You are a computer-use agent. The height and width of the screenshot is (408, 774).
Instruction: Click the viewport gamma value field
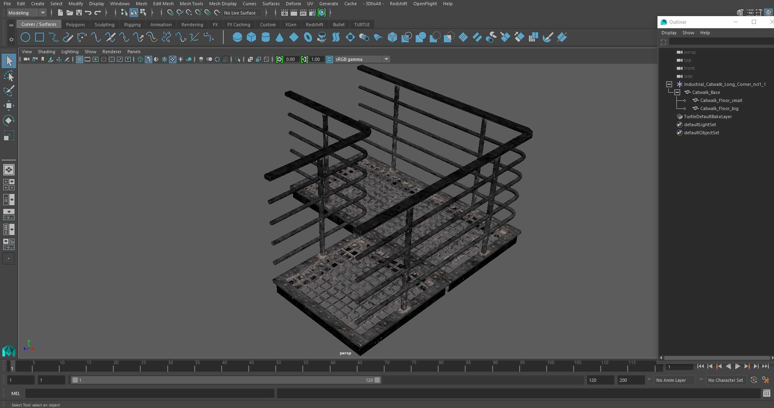(316, 59)
